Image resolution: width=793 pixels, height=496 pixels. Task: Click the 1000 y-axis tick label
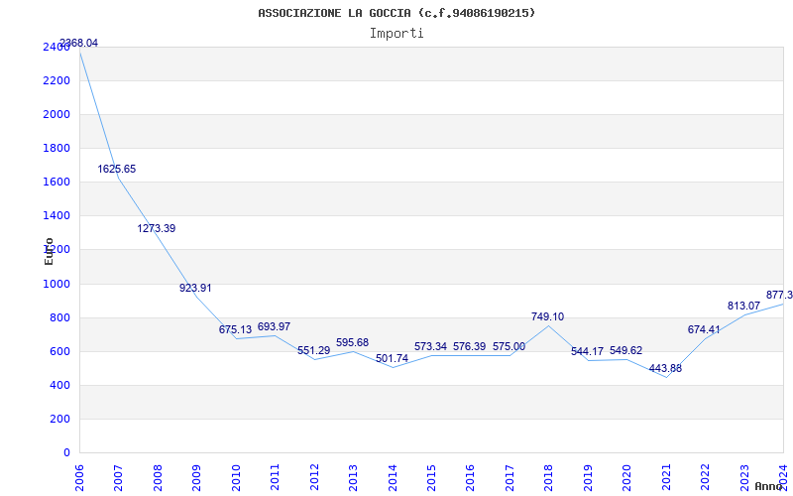[57, 284]
